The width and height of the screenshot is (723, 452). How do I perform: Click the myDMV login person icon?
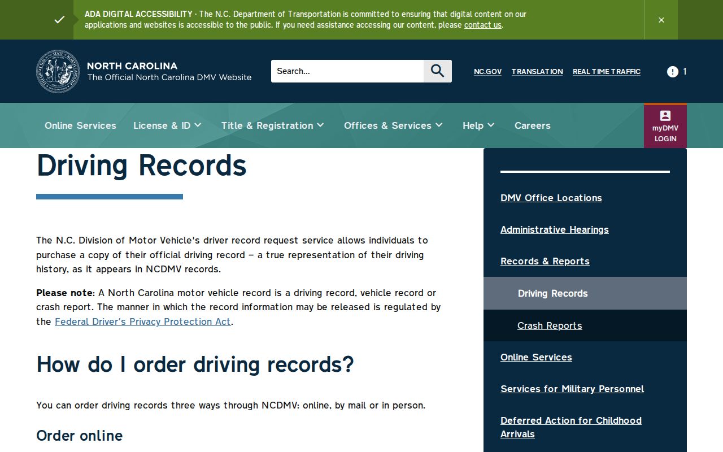(665, 115)
